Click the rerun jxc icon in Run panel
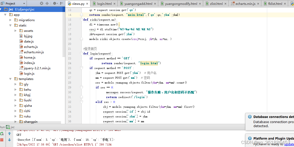Screen dimensions: 294x147 coord(2,133)
